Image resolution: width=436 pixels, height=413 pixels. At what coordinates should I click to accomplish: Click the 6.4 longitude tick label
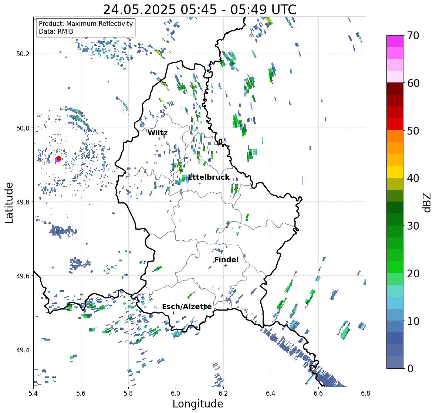point(271,393)
